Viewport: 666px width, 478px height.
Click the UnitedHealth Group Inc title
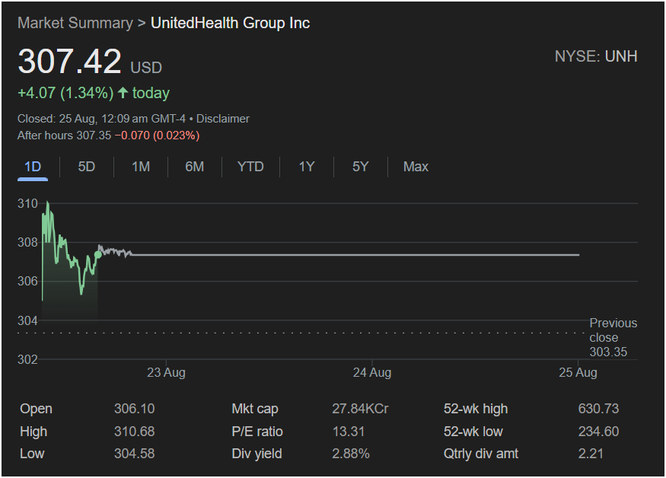[x=230, y=23]
